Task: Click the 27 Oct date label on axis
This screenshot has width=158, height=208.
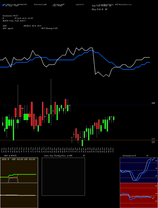Action: 3,150
